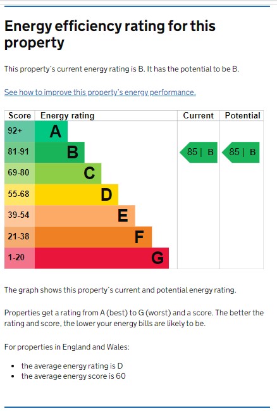Select the B rating bar

[59, 152]
